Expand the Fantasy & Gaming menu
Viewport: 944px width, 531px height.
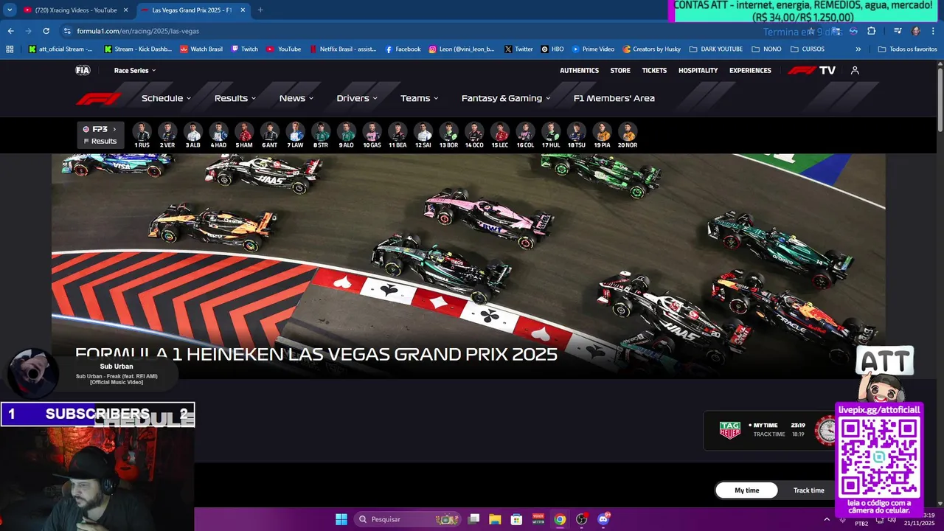click(506, 98)
